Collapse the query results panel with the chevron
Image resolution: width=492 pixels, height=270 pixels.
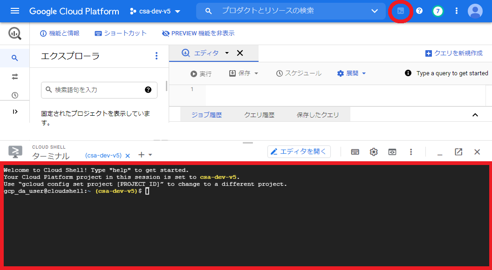475,115
